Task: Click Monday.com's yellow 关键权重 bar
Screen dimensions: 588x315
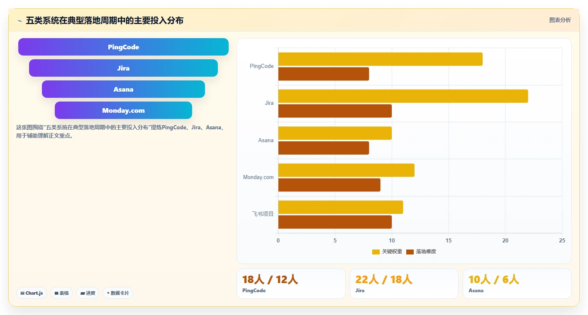Action: coord(346,170)
